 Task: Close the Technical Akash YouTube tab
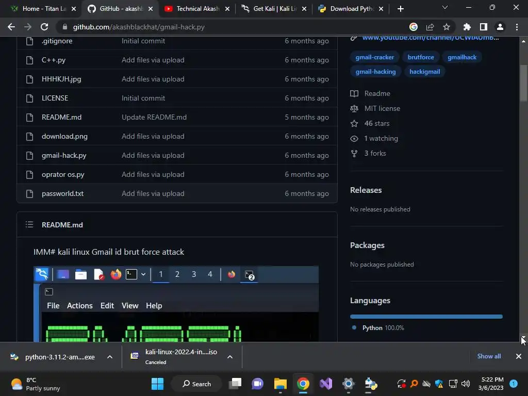pyautogui.click(x=227, y=9)
